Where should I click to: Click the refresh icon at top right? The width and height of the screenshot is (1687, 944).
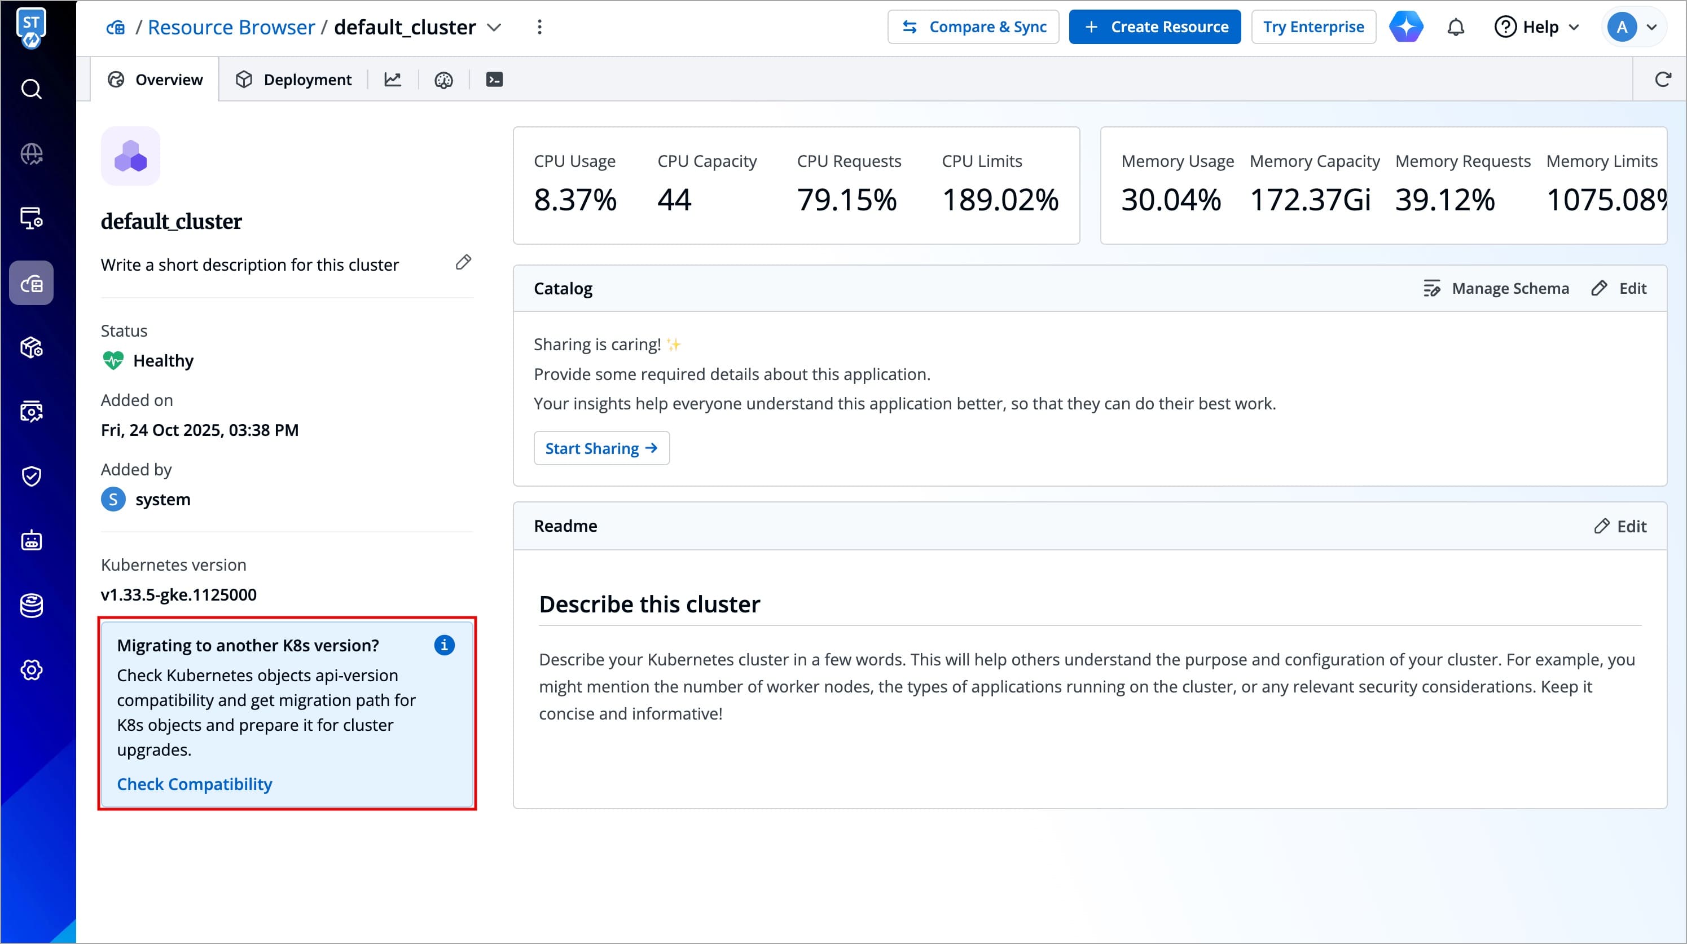pyautogui.click(x=1662, y=80)
